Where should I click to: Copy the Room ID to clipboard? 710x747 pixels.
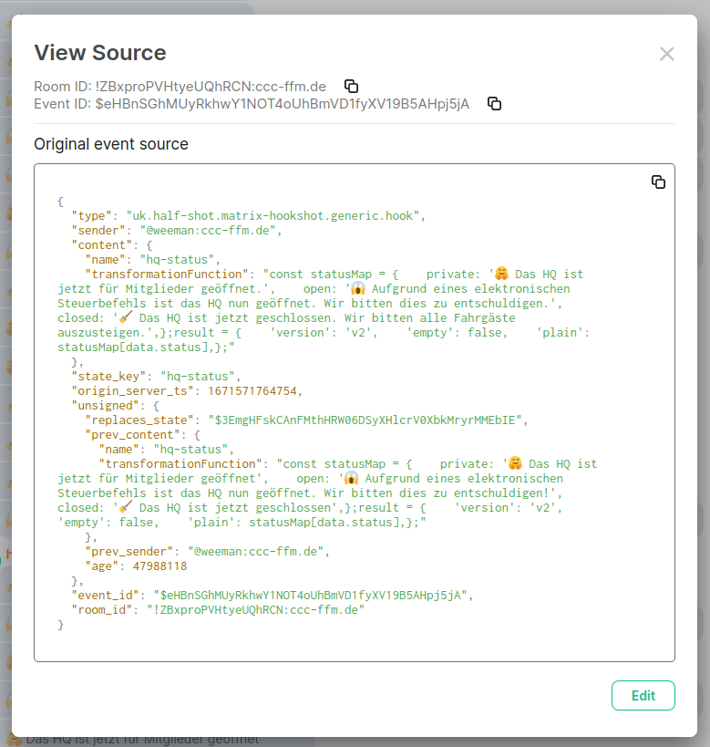pos(351,87)
